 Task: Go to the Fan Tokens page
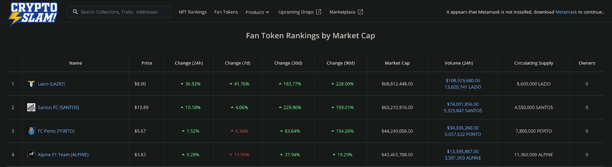pyautogui.click(x=226, y=12)
